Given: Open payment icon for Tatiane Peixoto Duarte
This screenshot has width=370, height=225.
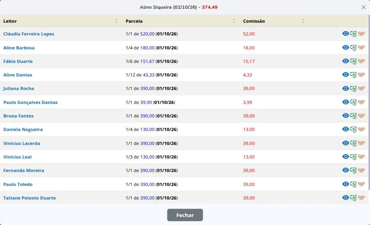Looking at the screenshot, I should [353, 198].
